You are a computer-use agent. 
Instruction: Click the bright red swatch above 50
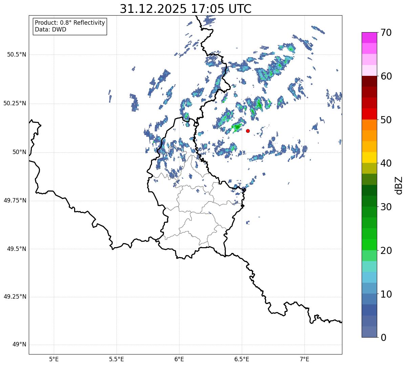369,114
